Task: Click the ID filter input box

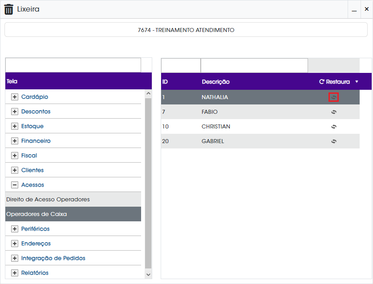Action: click(181, 65)
